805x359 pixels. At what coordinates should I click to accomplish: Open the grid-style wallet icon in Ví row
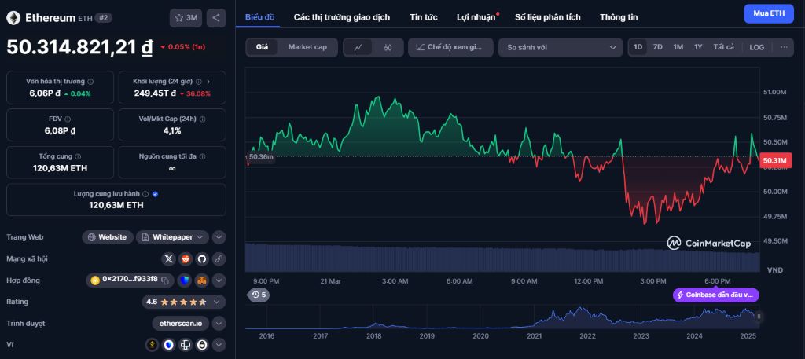tap(186, 345)
